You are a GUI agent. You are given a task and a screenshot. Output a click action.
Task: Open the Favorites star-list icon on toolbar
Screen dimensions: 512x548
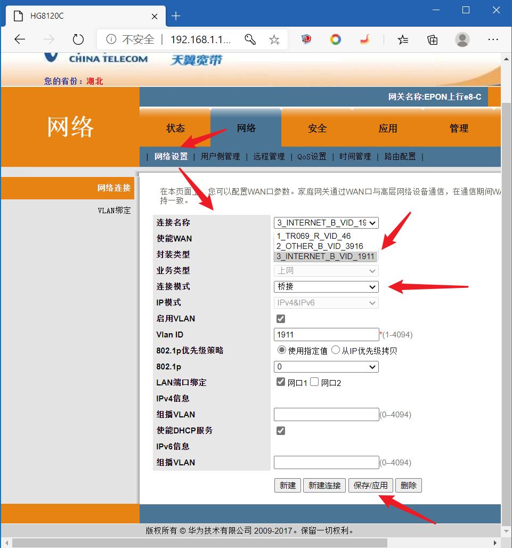[403, 39]
